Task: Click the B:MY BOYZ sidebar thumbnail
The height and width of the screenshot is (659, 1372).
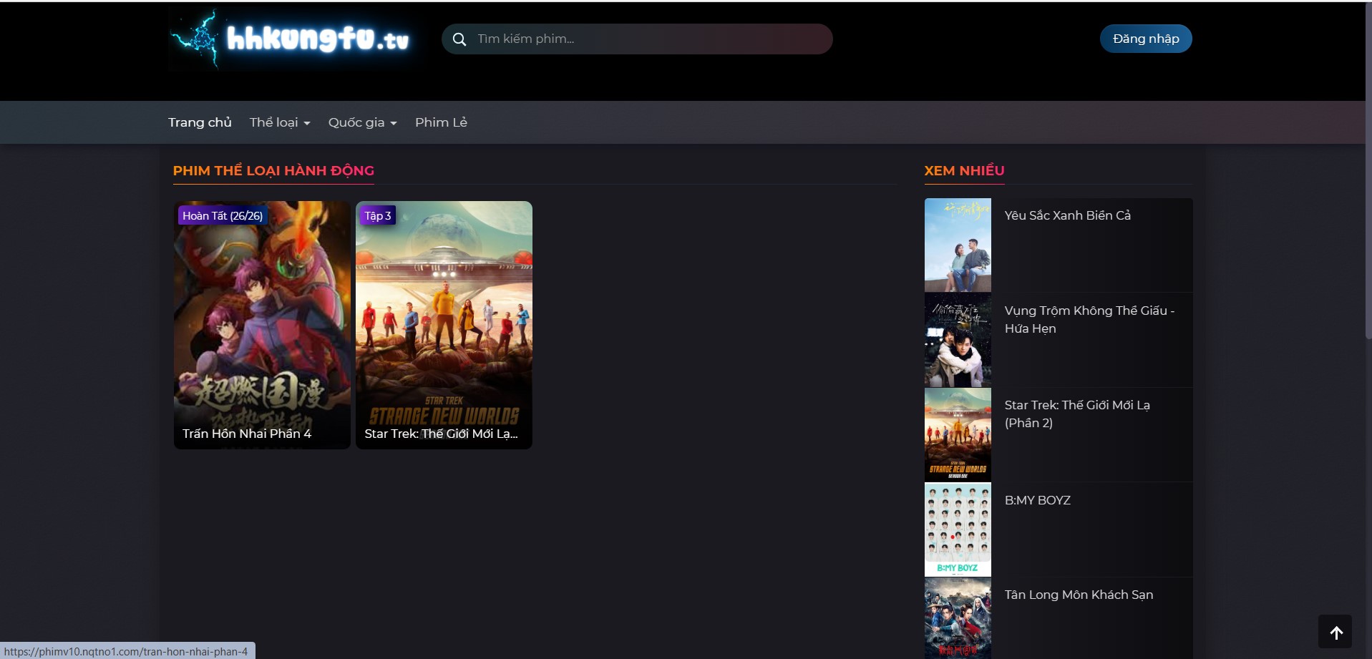Action: point(958,529)
